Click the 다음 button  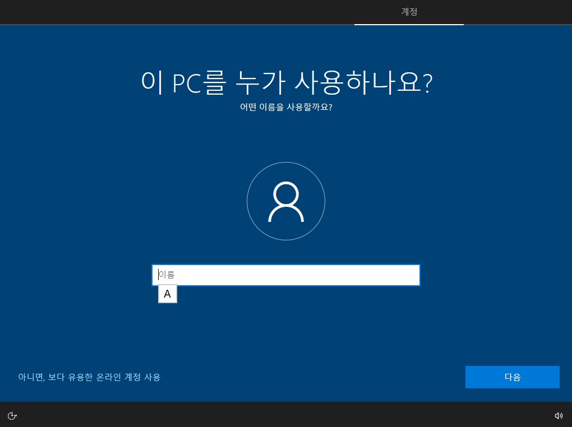[512, 377]
